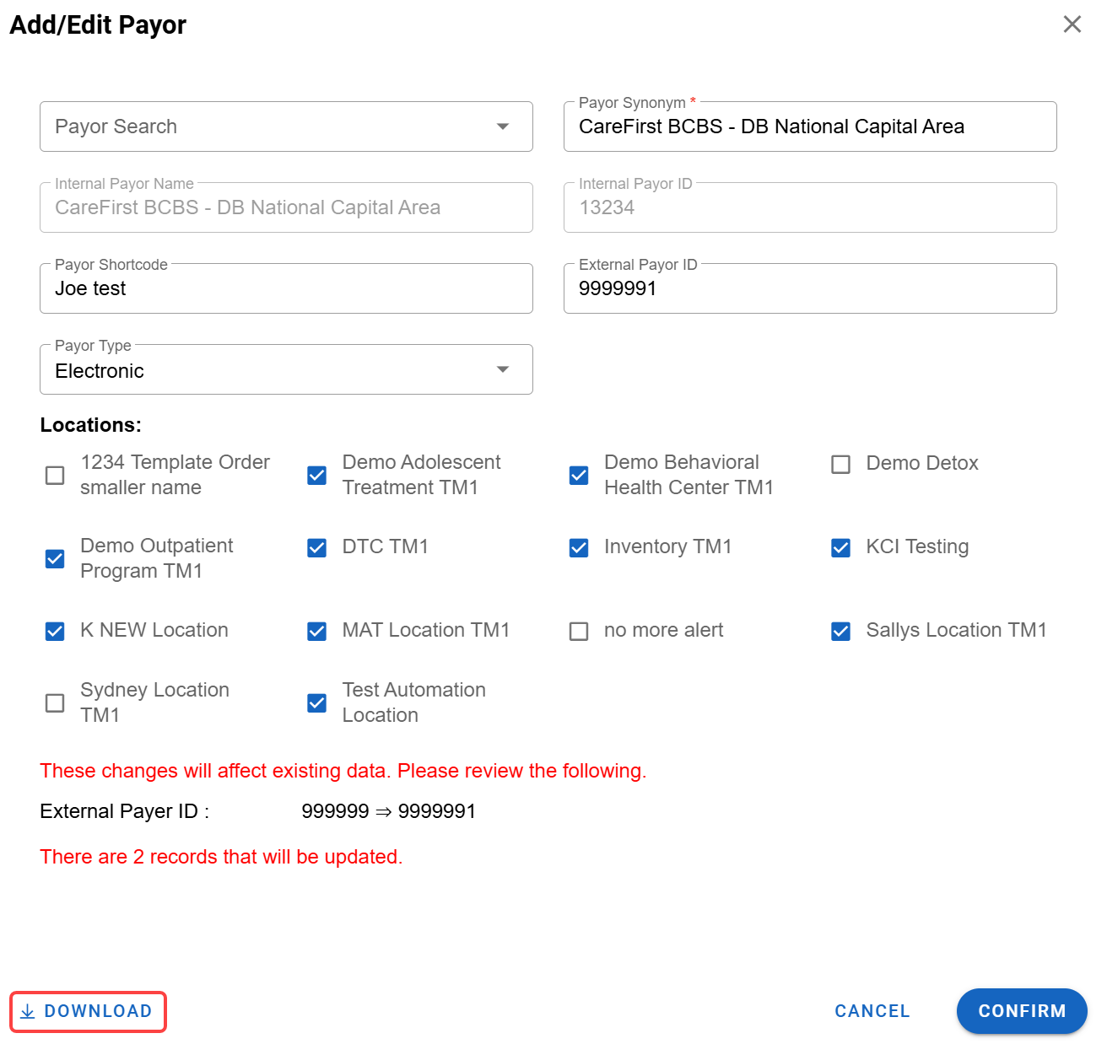The height and width of the screenshot is (1044, 1107).
Task: Click Cancel to discard changes
Action: 872,1011
